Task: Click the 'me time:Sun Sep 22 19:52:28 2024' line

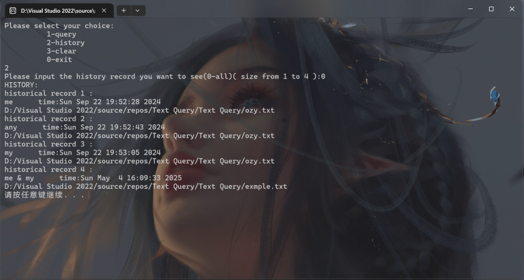Action: pos(83,102)
